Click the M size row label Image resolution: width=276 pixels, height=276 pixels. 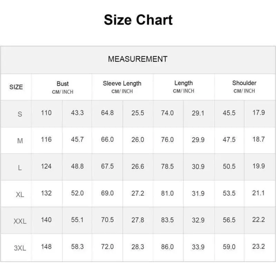[20, 141]
